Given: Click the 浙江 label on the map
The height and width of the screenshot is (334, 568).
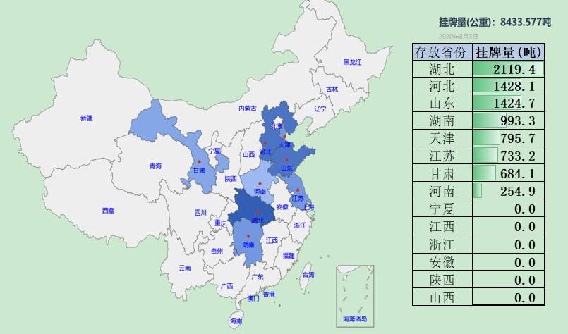Looking at the screenshot, I should point(300,225).
